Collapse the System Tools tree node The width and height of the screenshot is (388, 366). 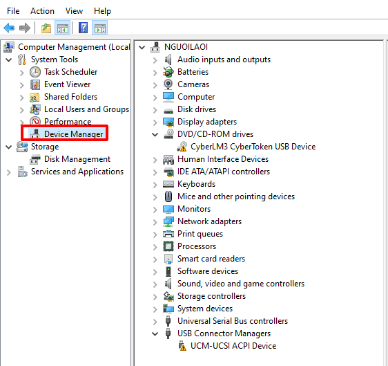[x=9, y=60]
